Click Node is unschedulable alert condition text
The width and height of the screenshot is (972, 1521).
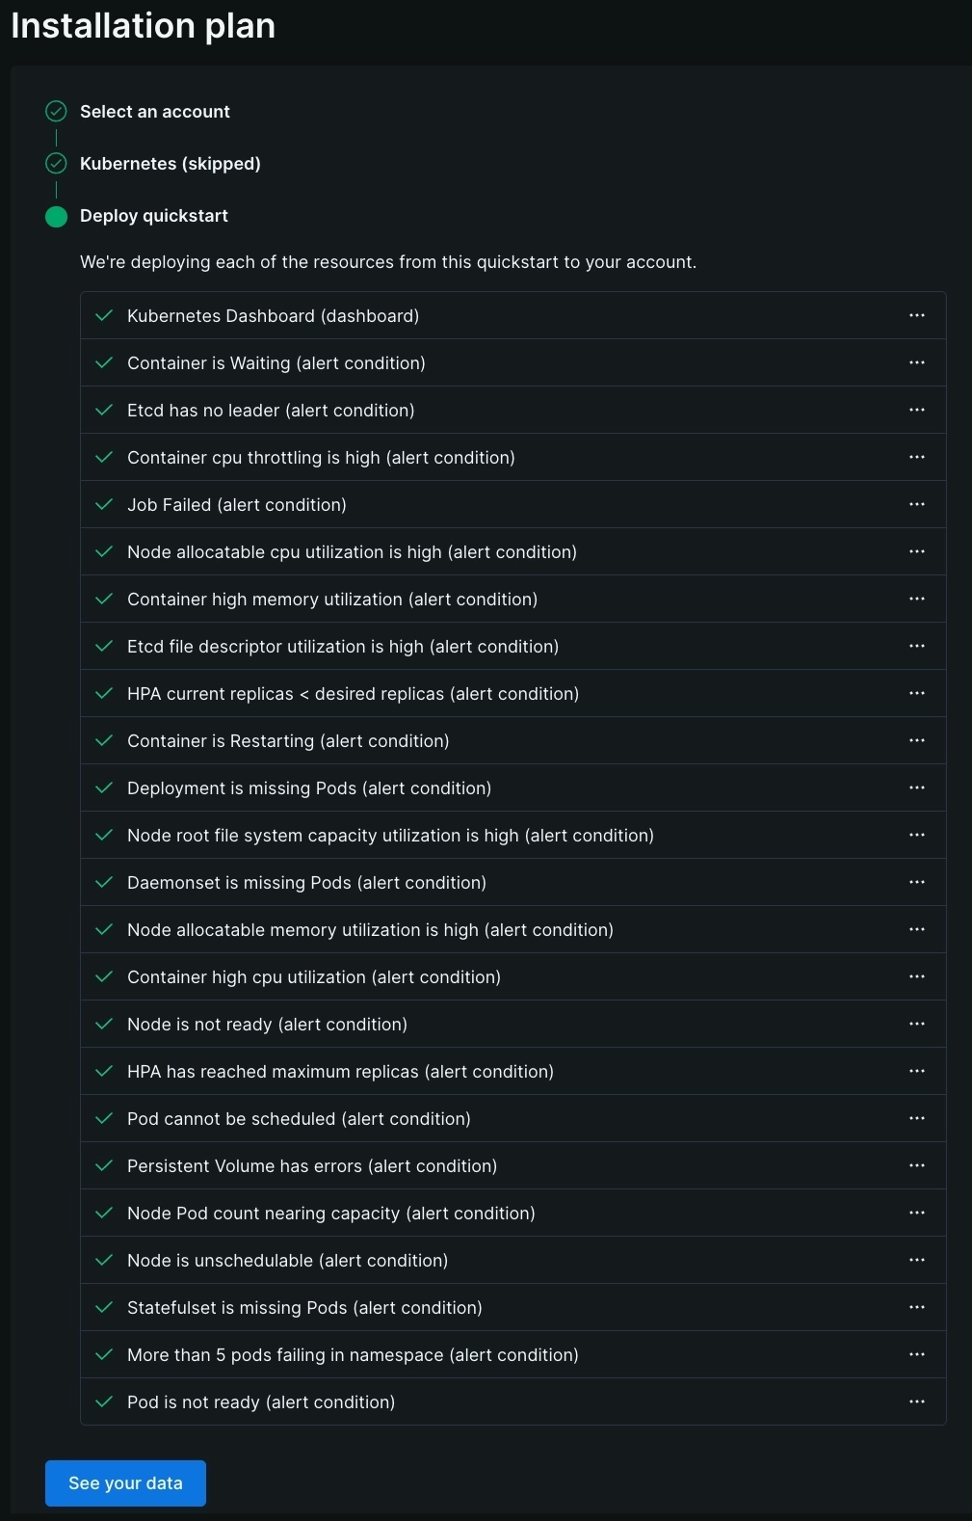[287, 1261]
